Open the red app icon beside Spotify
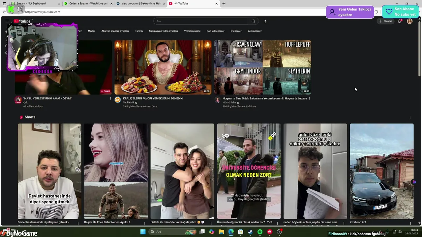Viewport: 422px width, 237px height. pyautogui.click(x=270, y=232)
